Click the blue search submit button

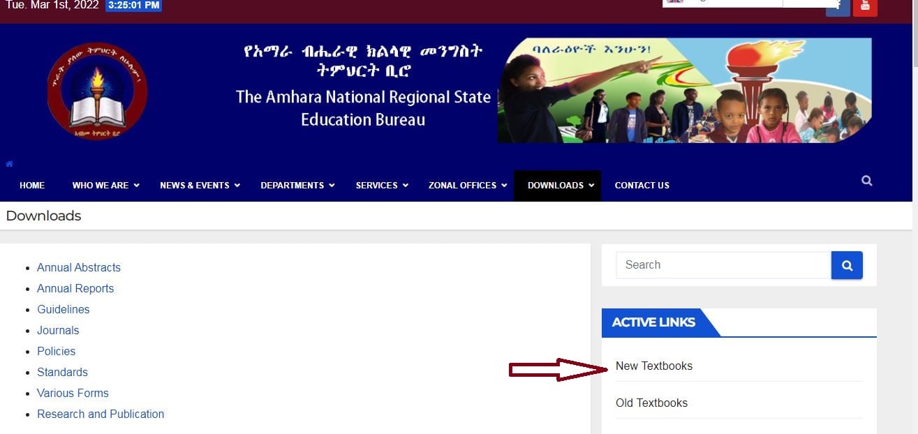pyautogui.click(x=847, y=265)
